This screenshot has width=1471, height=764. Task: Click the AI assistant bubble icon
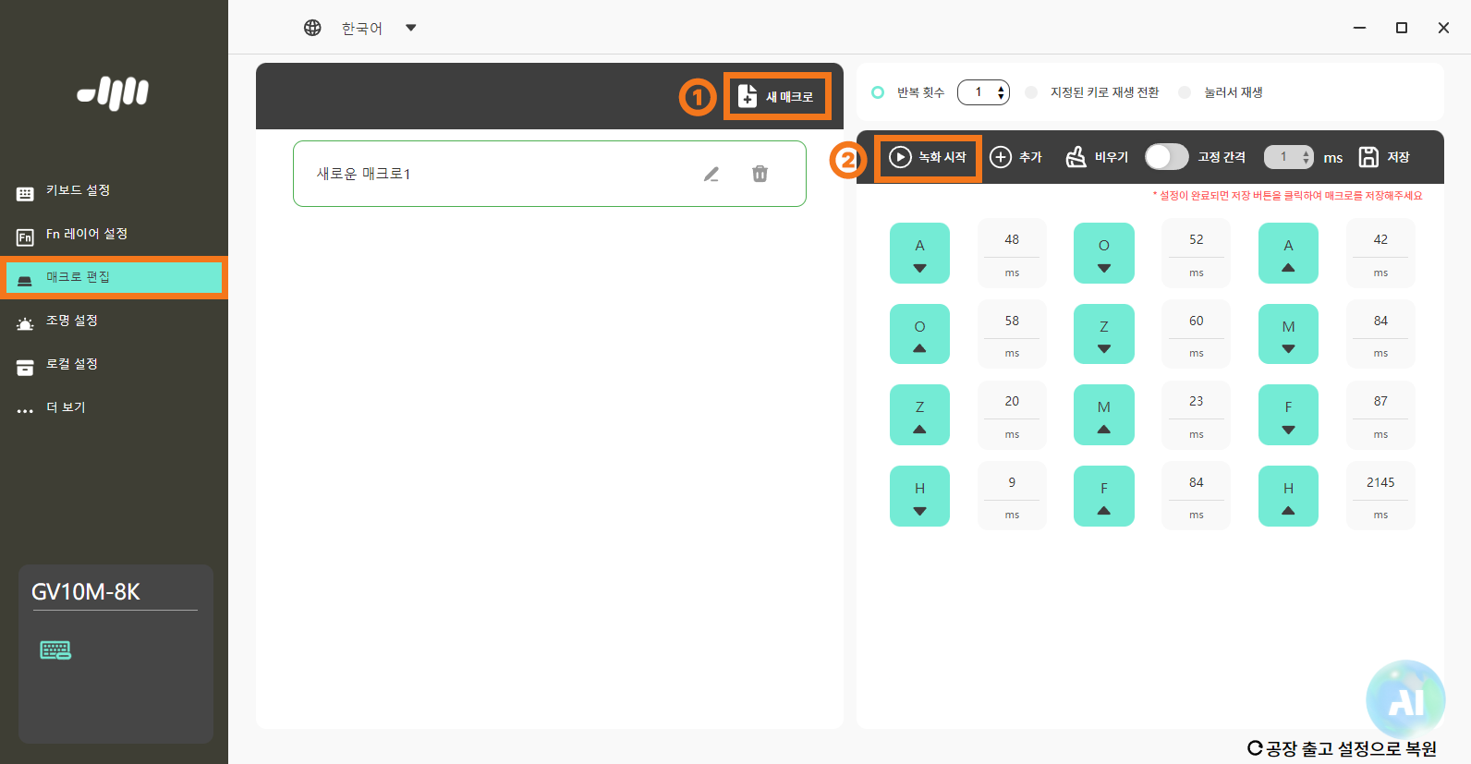[x=1405, y=700]
